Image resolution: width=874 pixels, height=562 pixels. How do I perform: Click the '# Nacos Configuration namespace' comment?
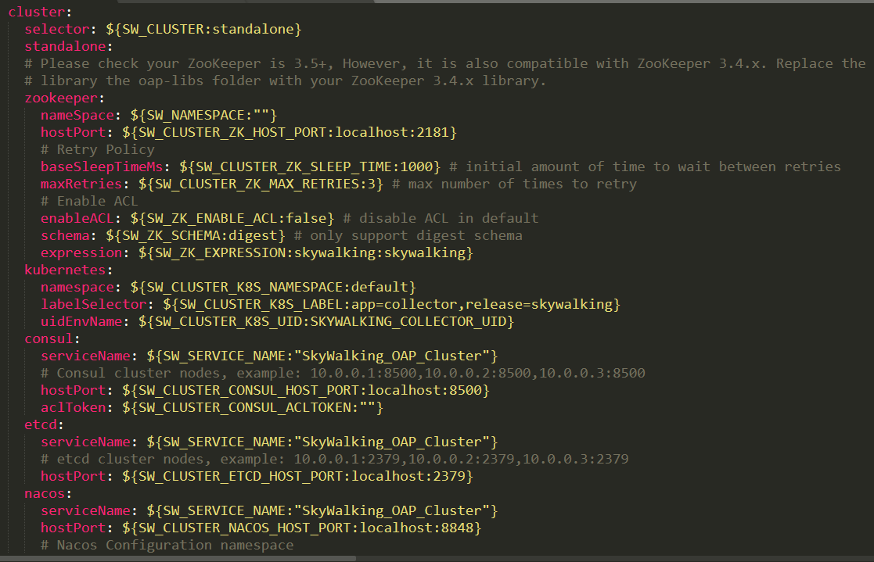(167, 546)
